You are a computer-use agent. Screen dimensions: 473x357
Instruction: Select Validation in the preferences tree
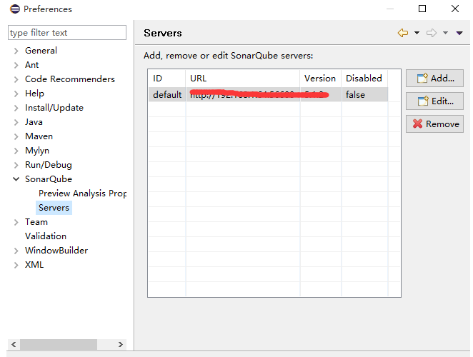point(46,236)
